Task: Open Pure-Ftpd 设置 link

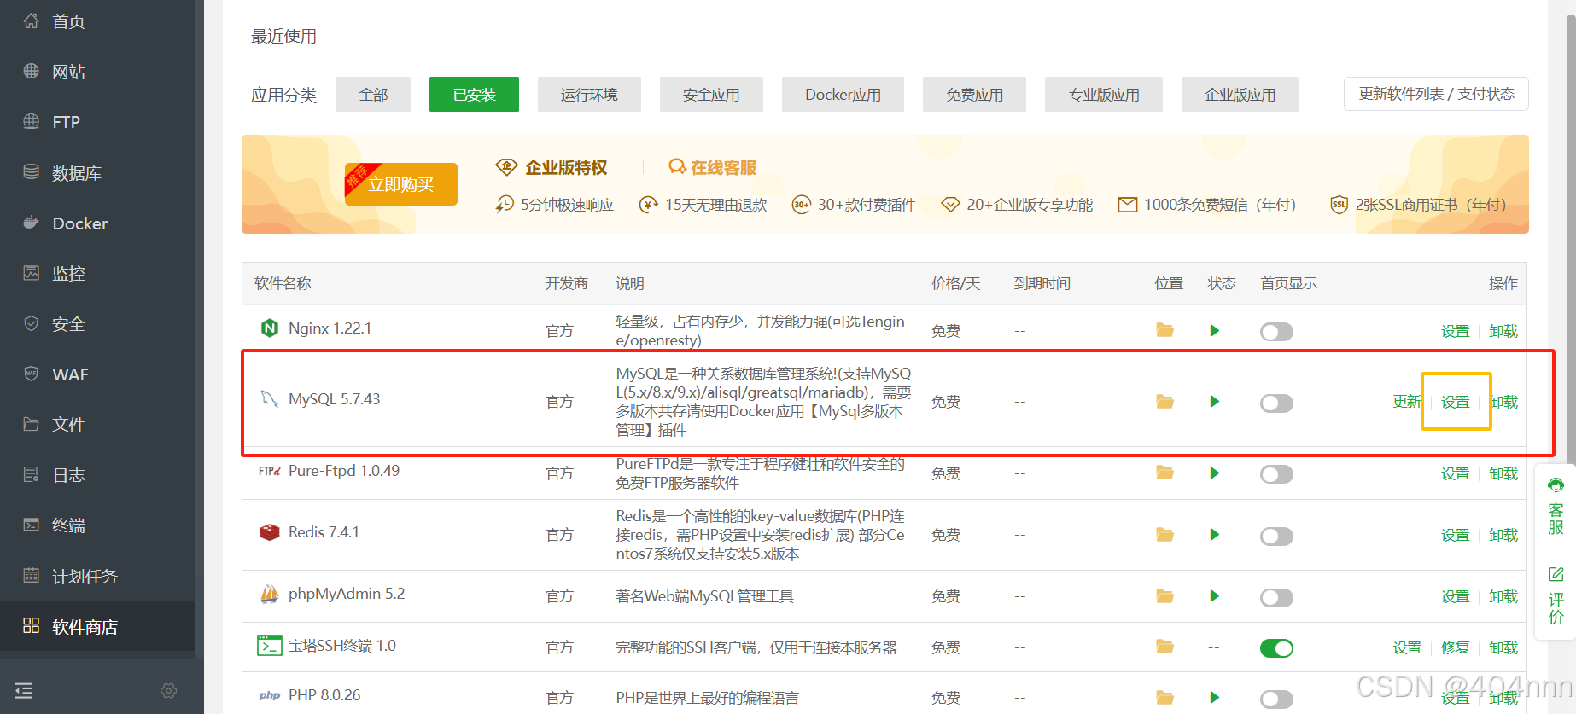Action: pyautogui.click(x=1455, y=473)
